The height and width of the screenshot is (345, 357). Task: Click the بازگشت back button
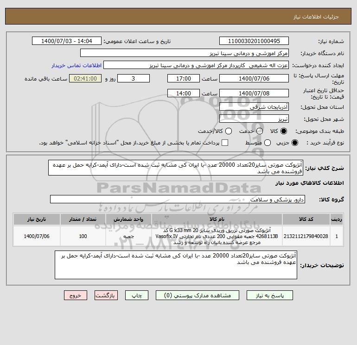(x=106, y=295)
